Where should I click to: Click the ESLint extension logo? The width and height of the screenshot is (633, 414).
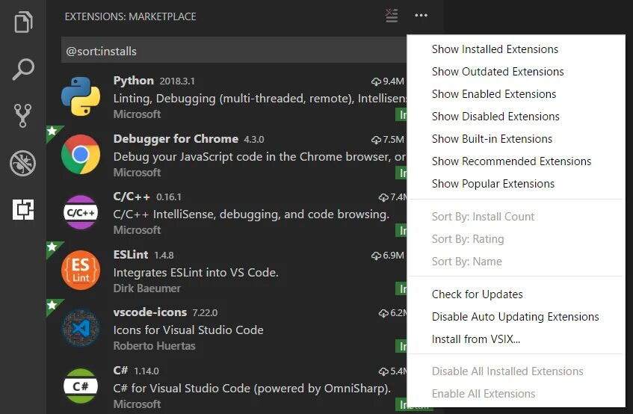pyautogui.click(x=81, y=271)
